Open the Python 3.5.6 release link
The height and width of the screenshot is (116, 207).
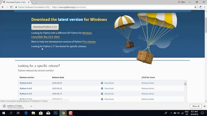click(x=26, y=83)
